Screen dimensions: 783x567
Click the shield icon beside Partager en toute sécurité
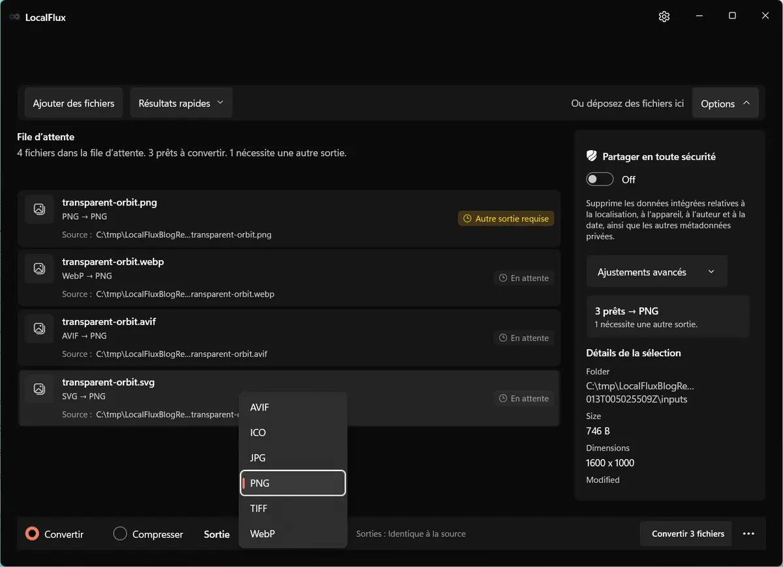coord(592,156)
